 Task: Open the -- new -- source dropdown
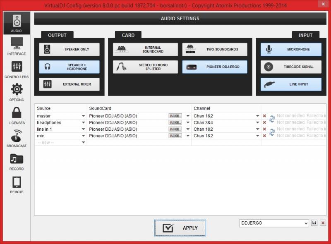84,143
